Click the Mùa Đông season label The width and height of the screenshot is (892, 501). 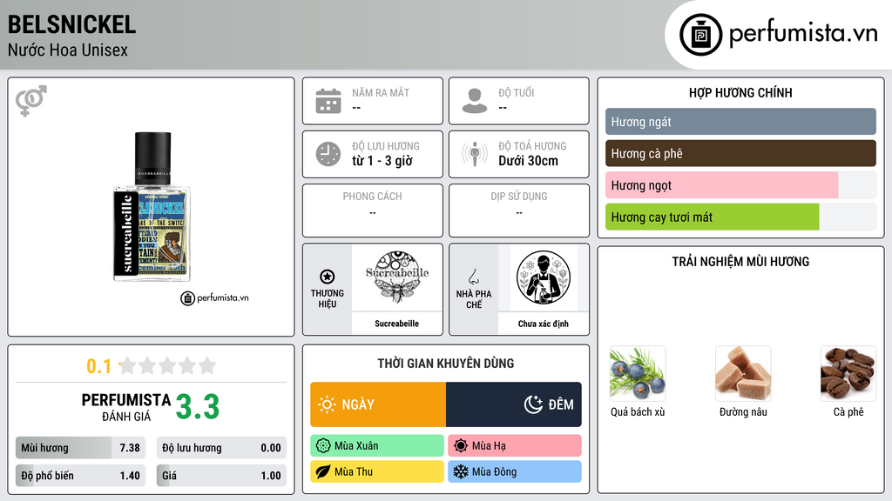tap(515, 471)
